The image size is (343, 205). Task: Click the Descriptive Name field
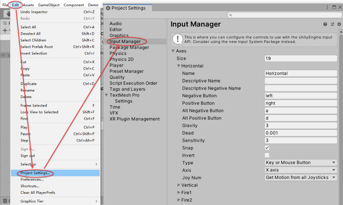tap(301, 81)
